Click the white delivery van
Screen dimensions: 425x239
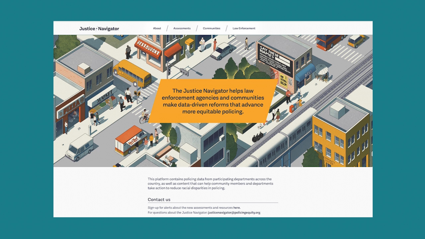[79, 147]
